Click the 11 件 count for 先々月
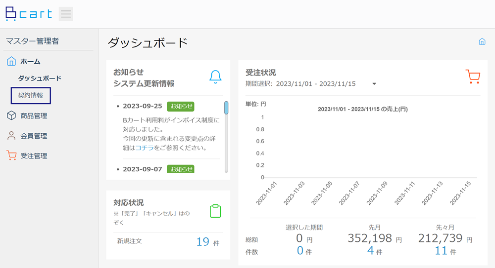 (x=445, y=251)
